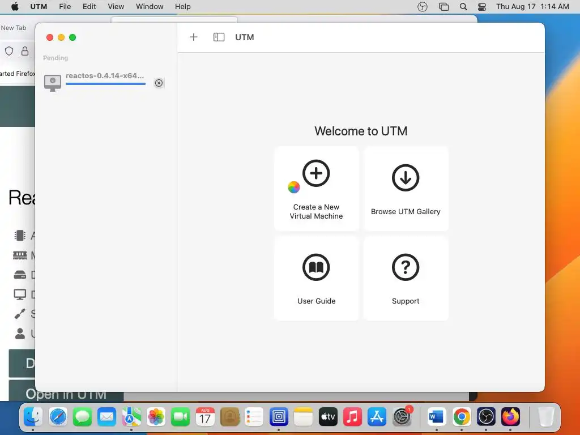Click Firefox padlock icon in background window
580x435 pixels.
pyautogui.click(x=25, y=51)
